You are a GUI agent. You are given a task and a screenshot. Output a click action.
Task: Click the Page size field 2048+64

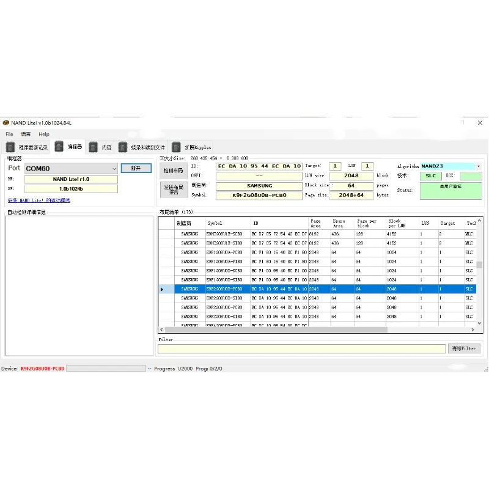(351, 195)
